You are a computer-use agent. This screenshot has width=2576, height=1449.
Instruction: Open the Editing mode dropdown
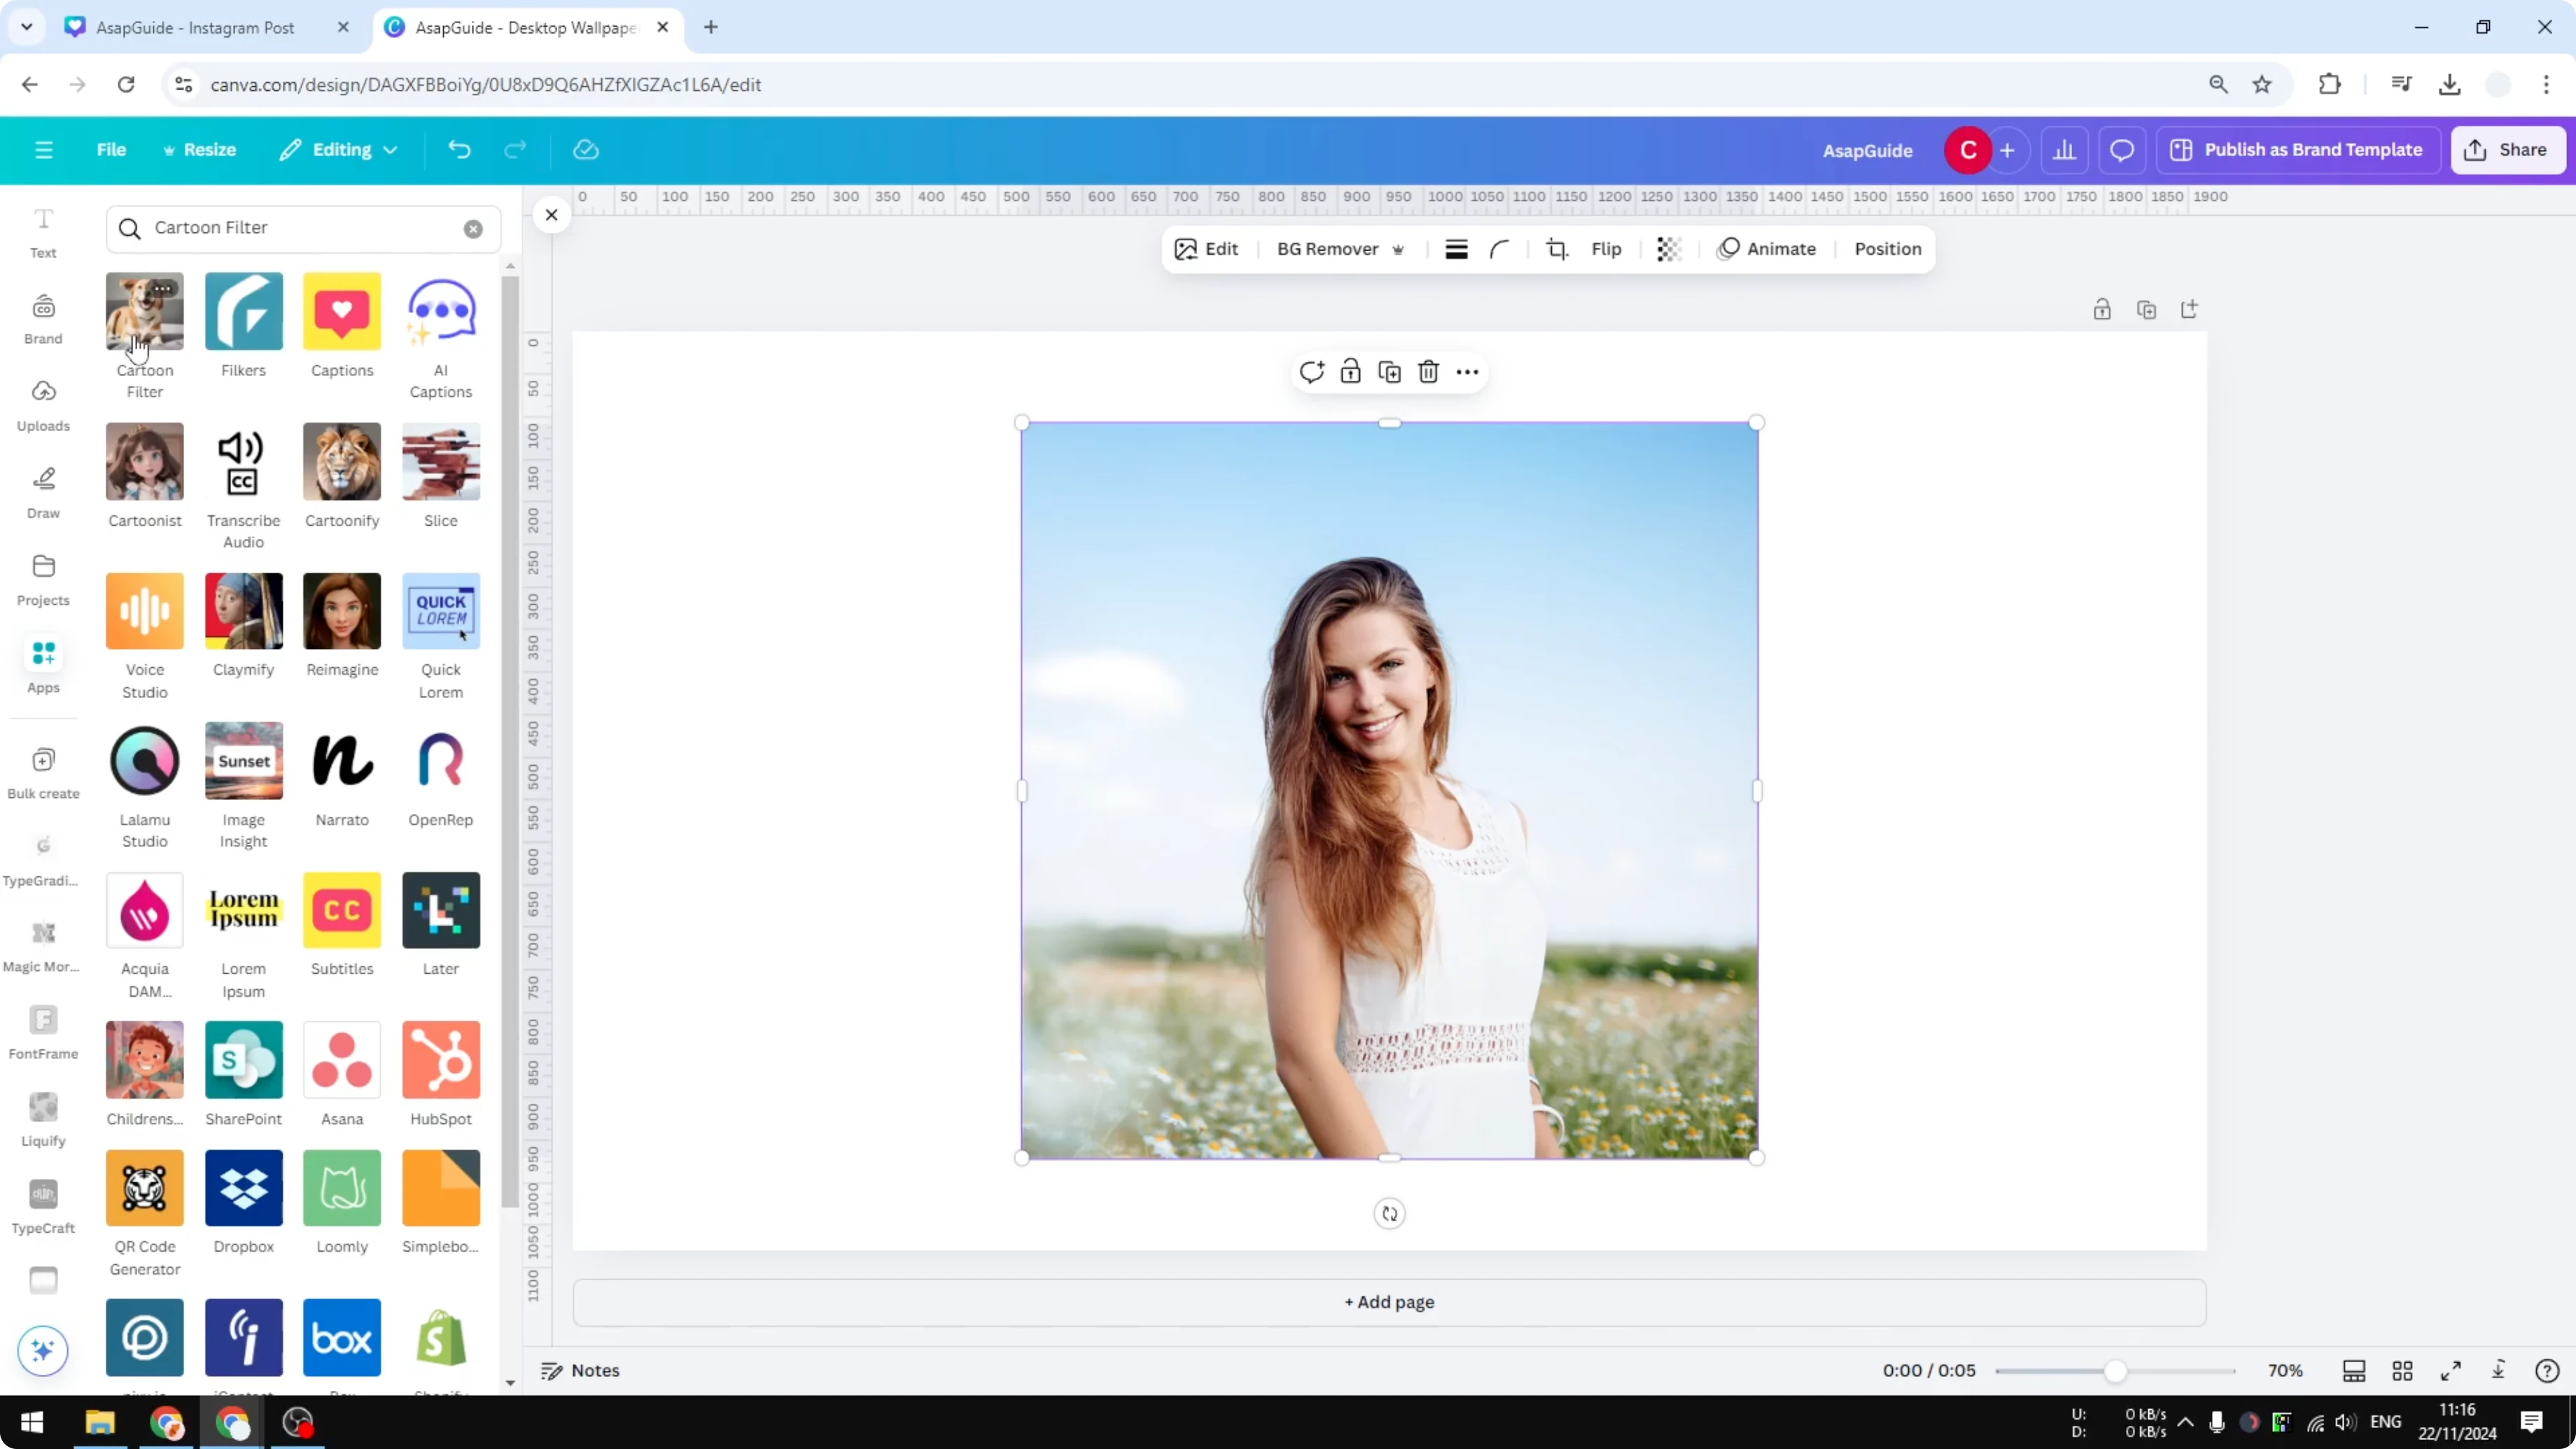click(x=338, y=149)
